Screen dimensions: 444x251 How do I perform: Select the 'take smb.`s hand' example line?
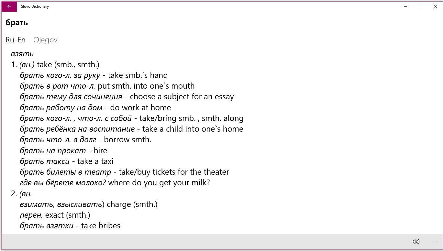pyautogui.click(x=94, y=75)
